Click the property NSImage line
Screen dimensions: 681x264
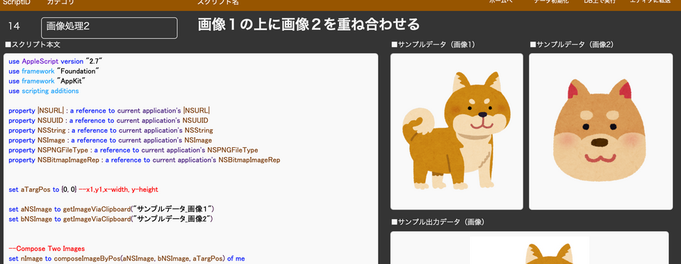tap(110, 140)
